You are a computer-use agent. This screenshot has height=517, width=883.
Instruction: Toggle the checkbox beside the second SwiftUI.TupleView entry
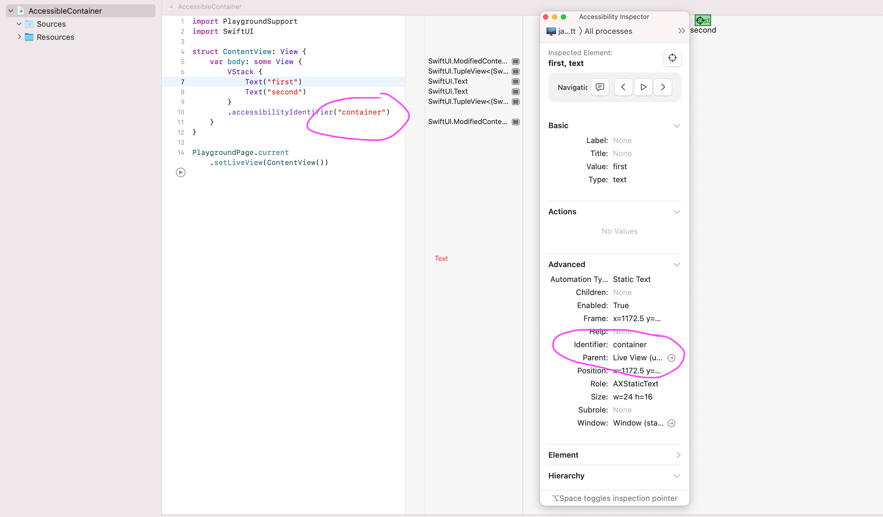click(515, 102)
